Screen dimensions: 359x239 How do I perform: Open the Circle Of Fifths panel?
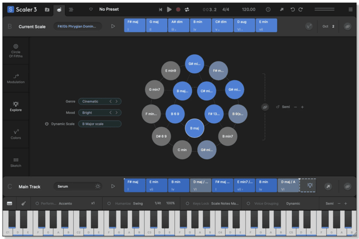(16, 51)
